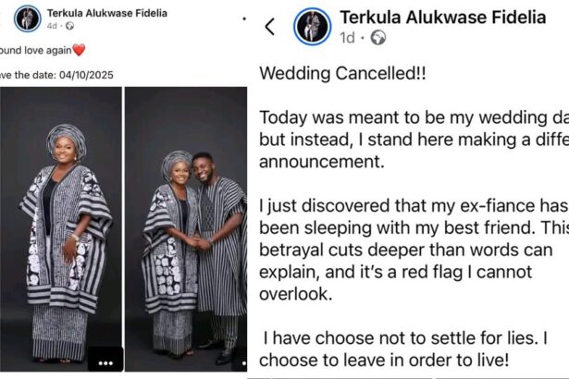Open profile picture on the 4d post
The width and height of the screenshot is (569, 379).
(x=27, y=18)
